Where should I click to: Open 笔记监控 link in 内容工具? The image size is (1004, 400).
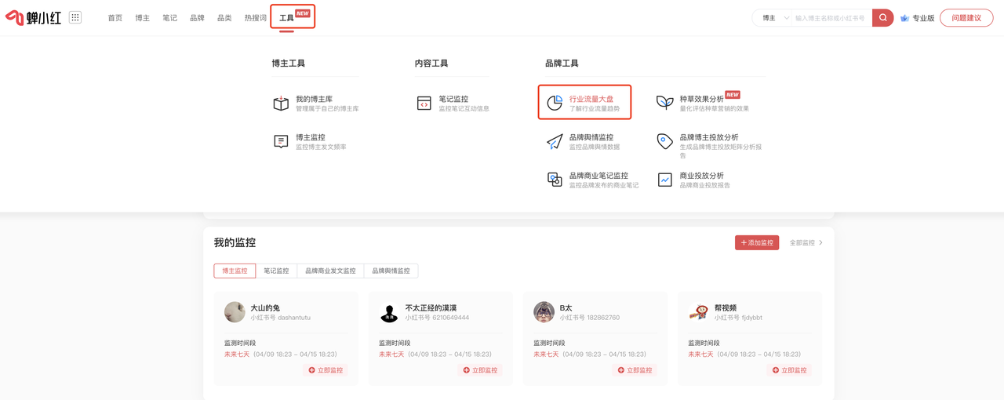tap(453, 100)
